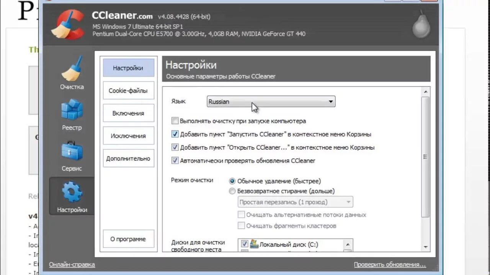Open the Реестр registry section
This screenshot has height=275, width=490.
(x=72, y=114)
